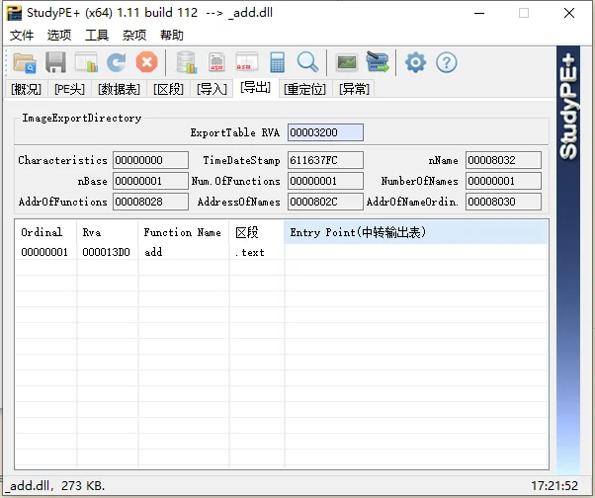Open the calculator tool icon
The width and height of the screenshot is (595, 498).
coord(277,62)
